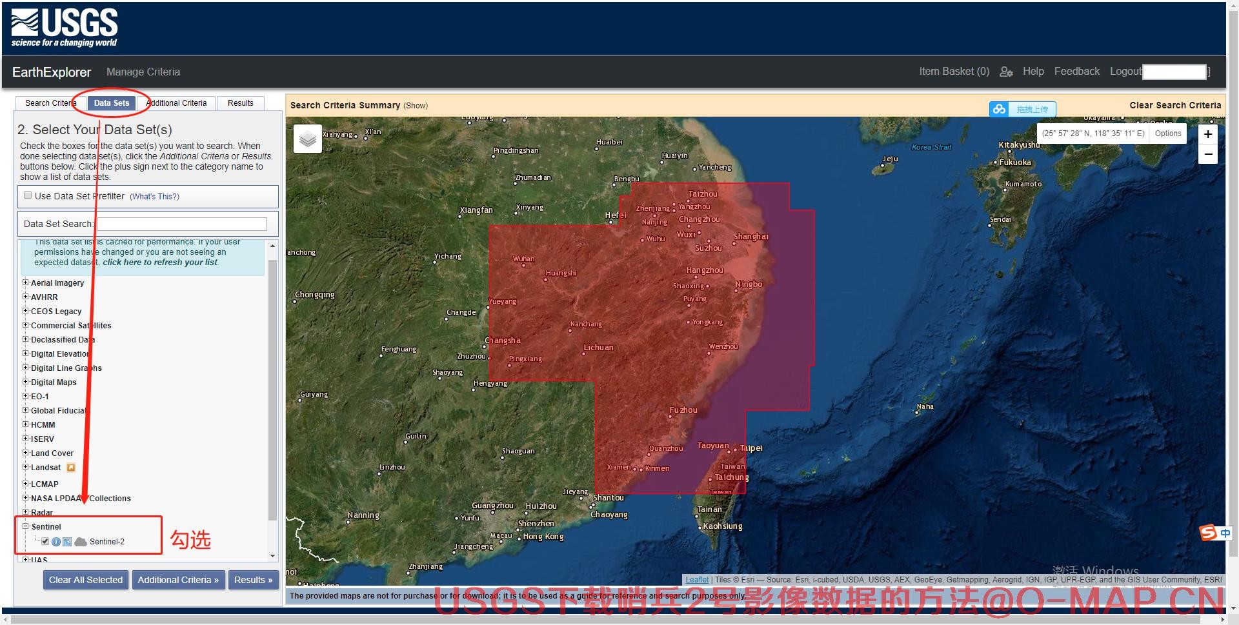Click the Landsat external link icon
The width and height of the screenshot is (1239, 625).
(71, 468)
